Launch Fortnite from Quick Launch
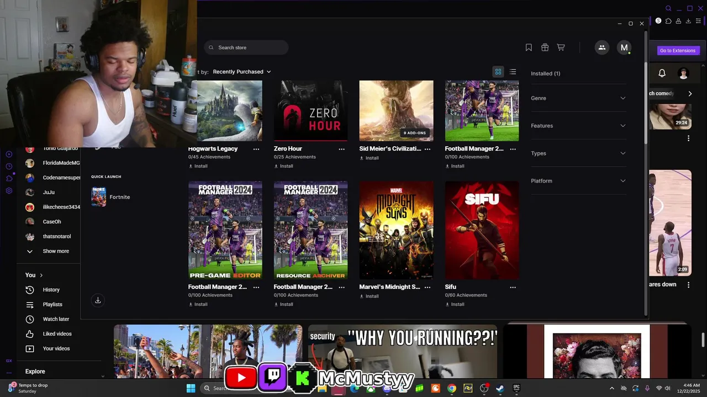Image resolution: width=707 pixels, height=397 pixels. 111,197
